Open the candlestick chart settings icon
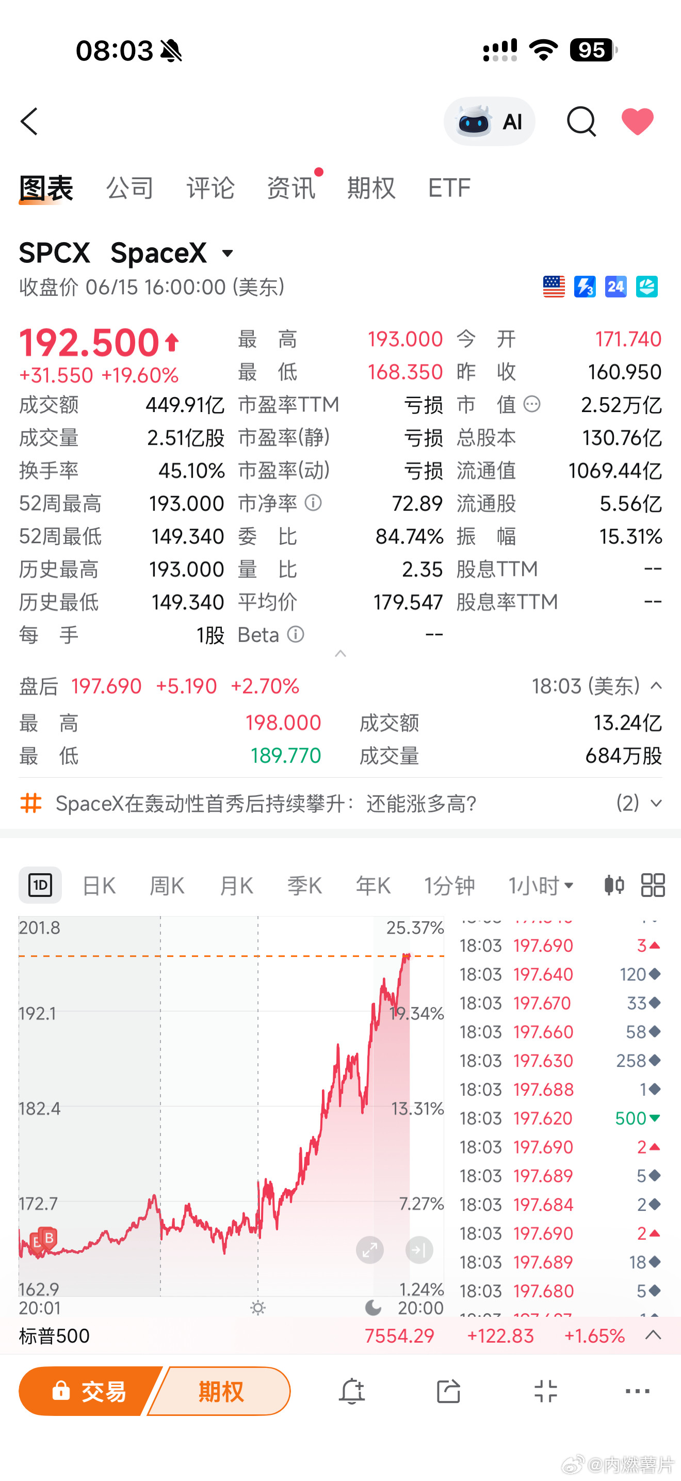Viewport: 681px width, 1481px height. [614, 885]
